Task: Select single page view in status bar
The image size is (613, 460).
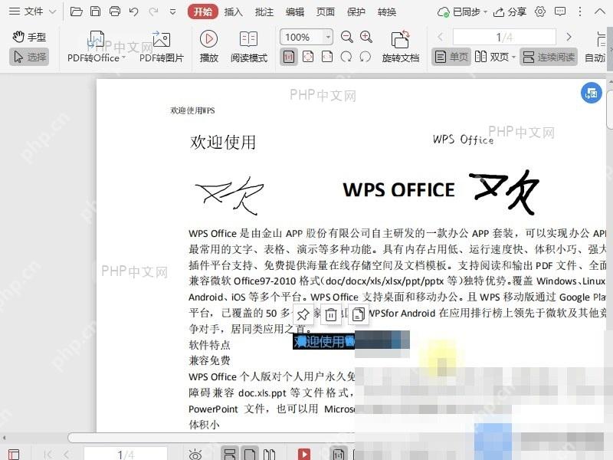Action: point(250,454)
